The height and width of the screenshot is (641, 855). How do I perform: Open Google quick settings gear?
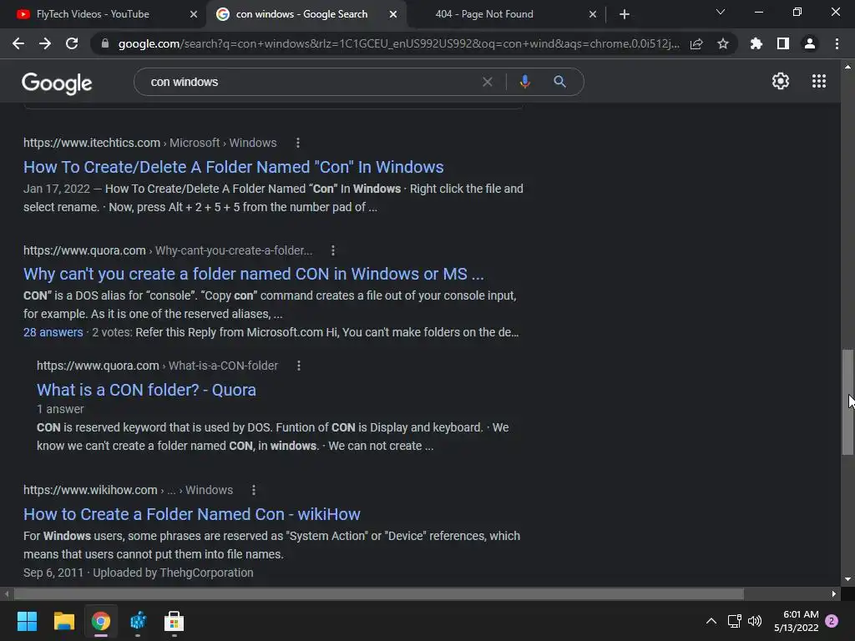click(x=781, y=81)
